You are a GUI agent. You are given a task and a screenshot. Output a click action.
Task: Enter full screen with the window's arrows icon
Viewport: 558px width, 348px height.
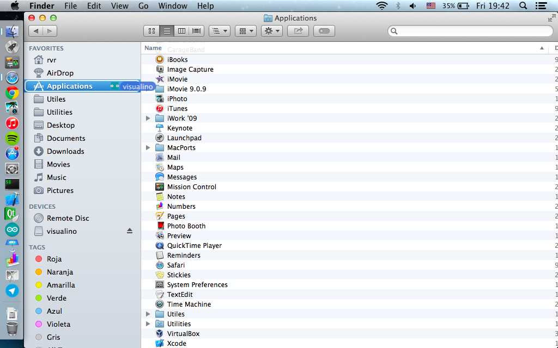click(552, 18)
